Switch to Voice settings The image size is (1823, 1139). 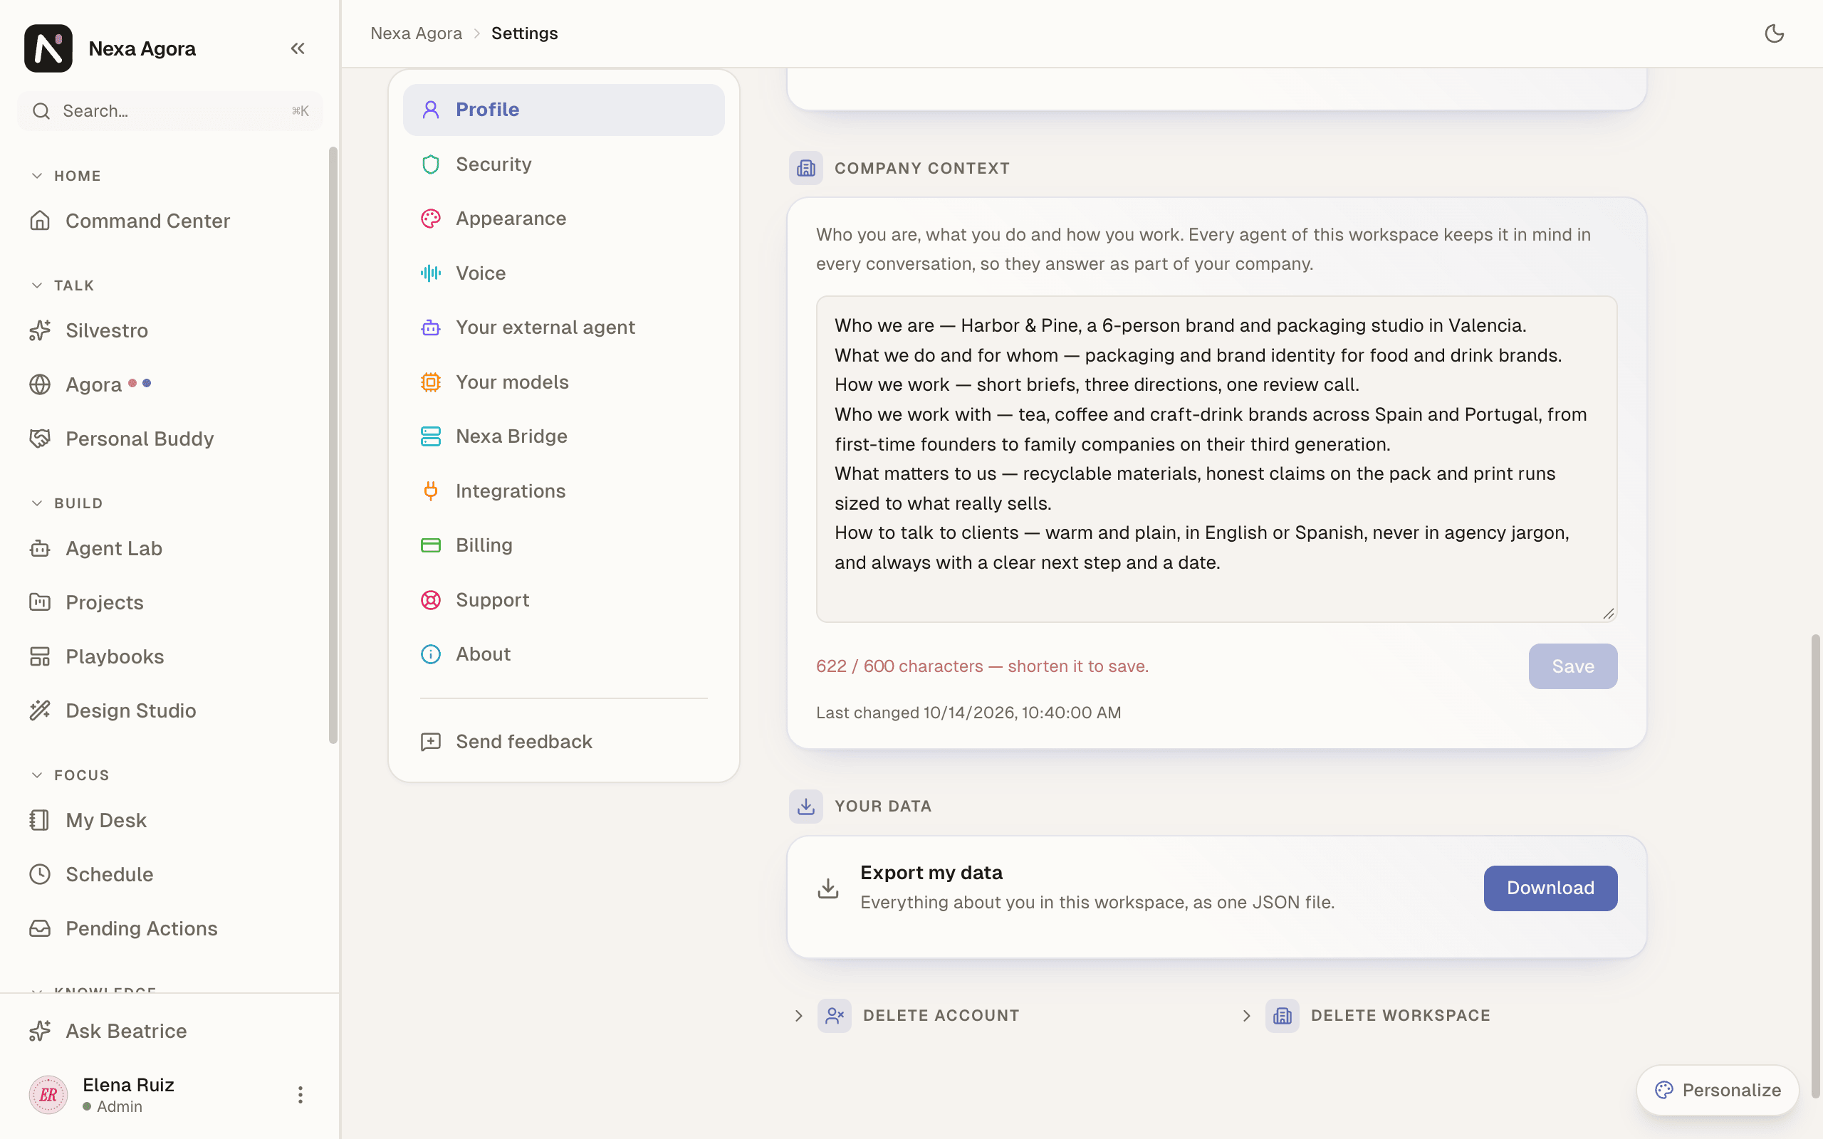click(x=563, y=273)
